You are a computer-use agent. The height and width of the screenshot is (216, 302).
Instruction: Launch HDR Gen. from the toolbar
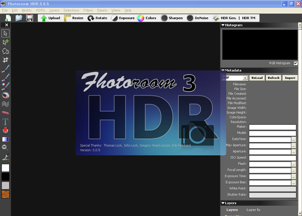[225, 18]
